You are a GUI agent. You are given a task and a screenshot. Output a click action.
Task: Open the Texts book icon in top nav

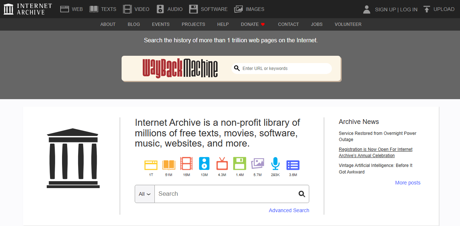(x=94, y=9)
